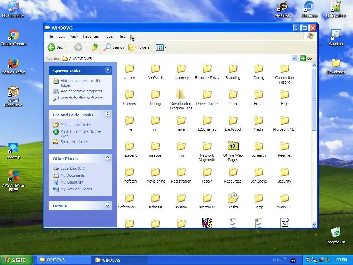
Task: Open the Tools menu
Action: (109, 36)
